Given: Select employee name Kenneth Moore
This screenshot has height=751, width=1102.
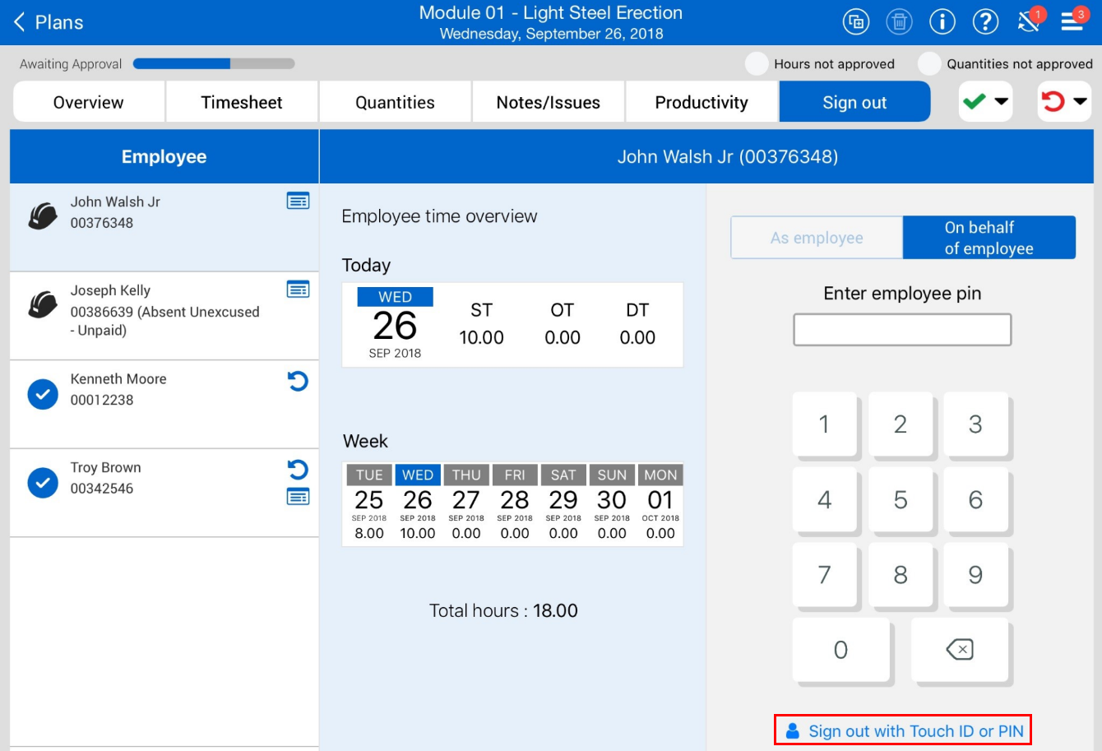Looking at the screenshot, I should [x=118, y=379].
